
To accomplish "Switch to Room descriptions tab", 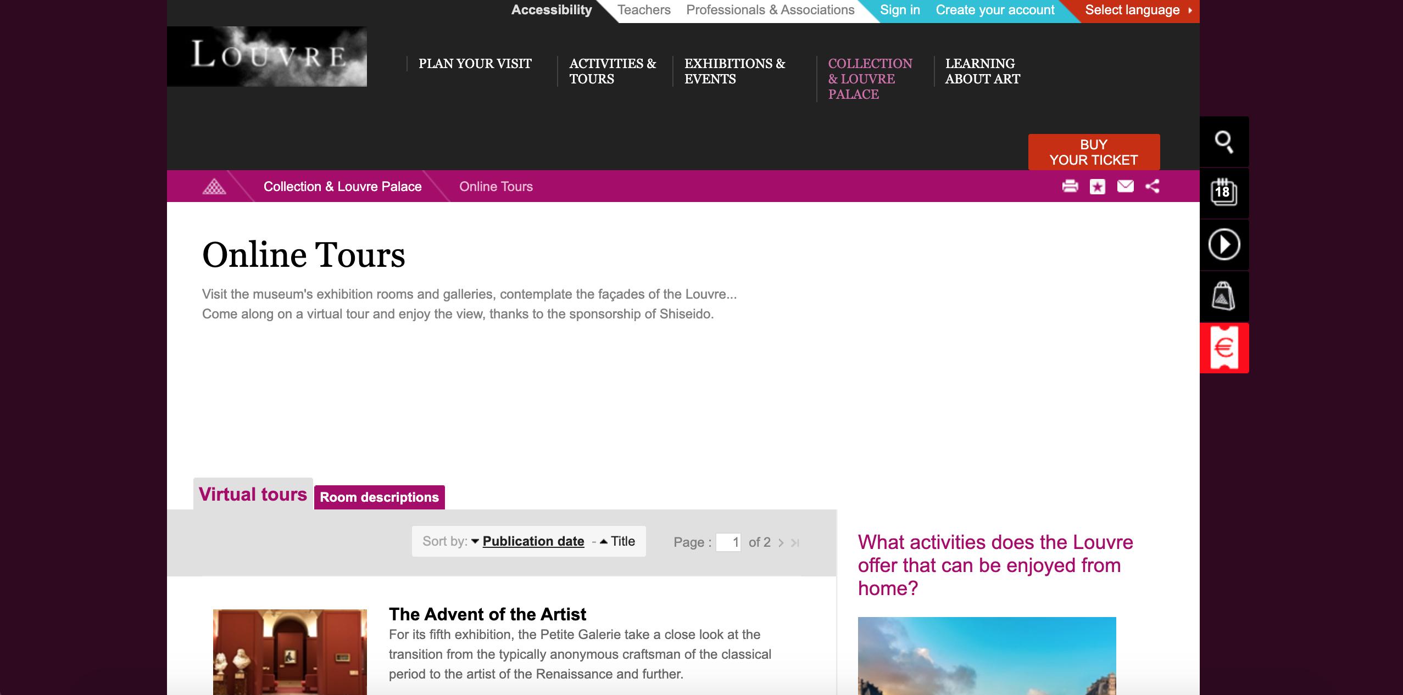I will tap(379, 497).
